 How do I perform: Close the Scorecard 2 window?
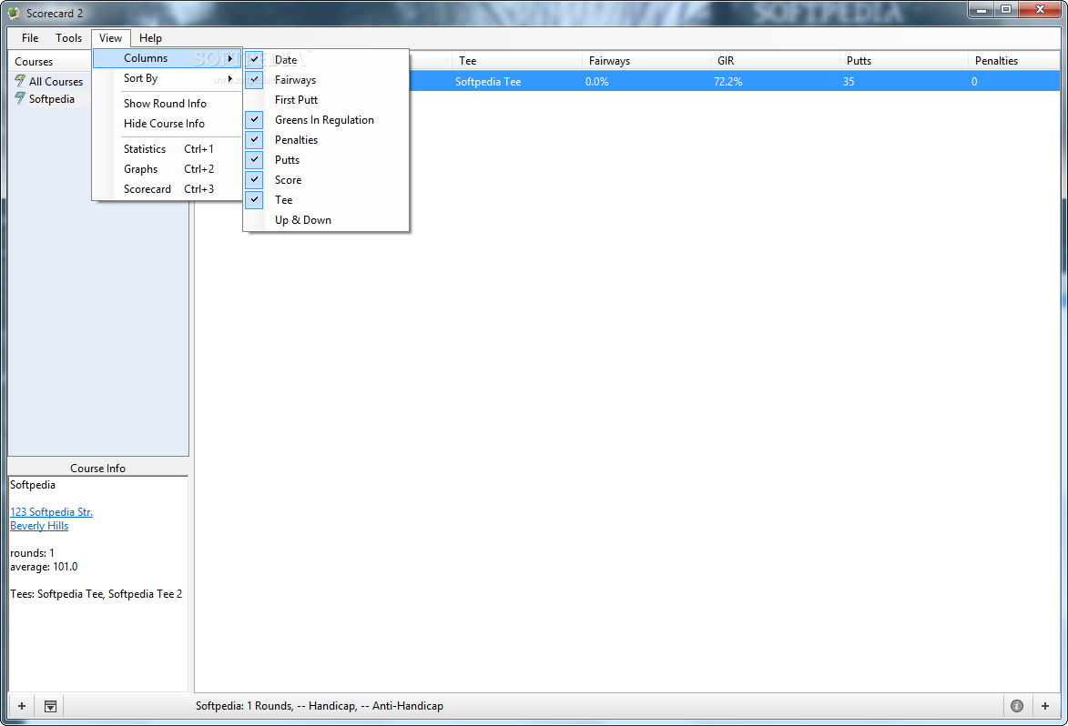pyautogui.click(x=1040, y=9)
